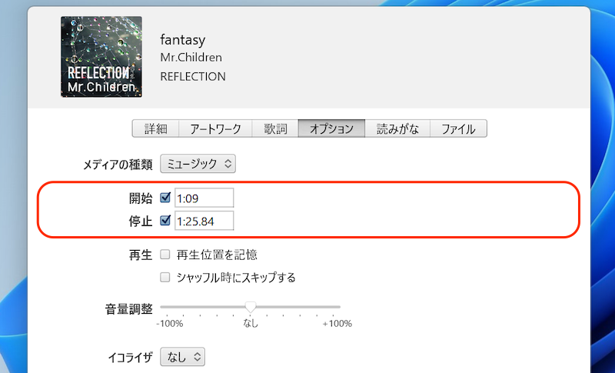
Task: Check the シャッフル時にスキップする option
Action: 165,277
